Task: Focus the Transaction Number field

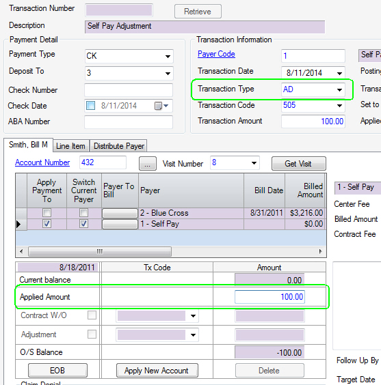Action: click(x=119, y=10)
